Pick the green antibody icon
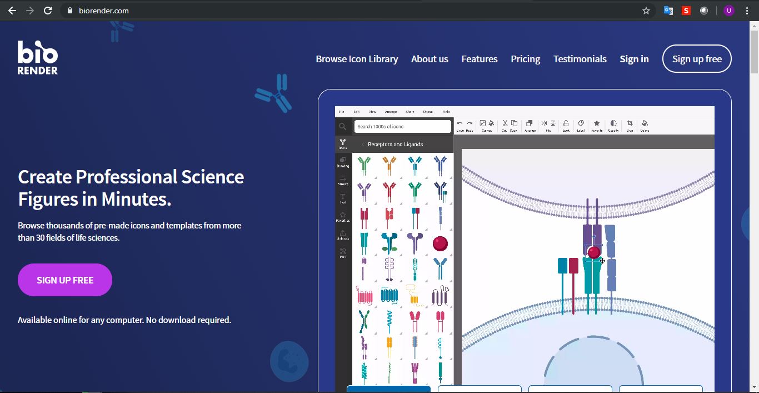The height and width of the screenshot is (393, 759). click(364, 166)
